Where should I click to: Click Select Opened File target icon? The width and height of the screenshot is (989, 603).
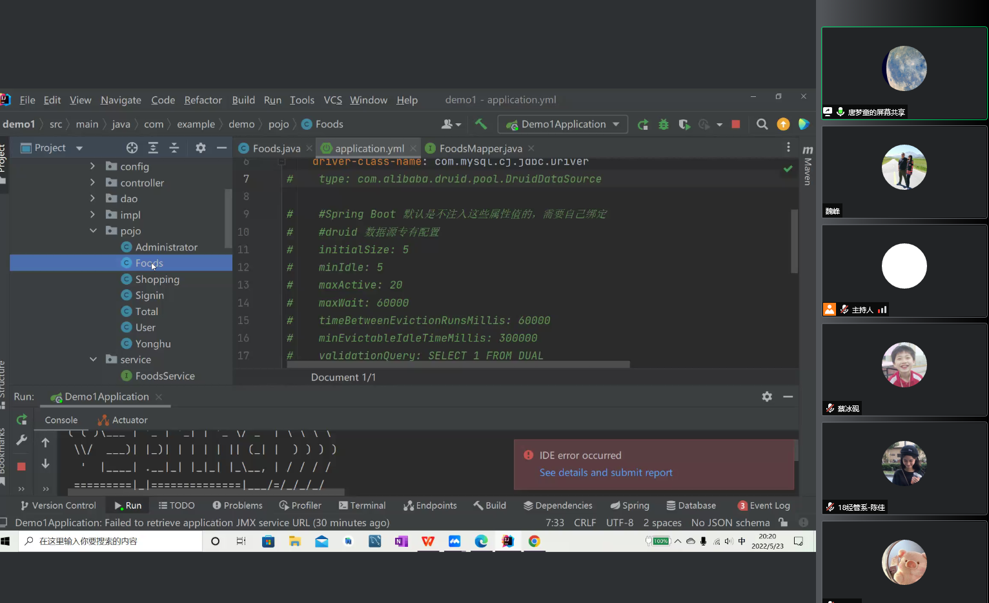pos(132,148)
